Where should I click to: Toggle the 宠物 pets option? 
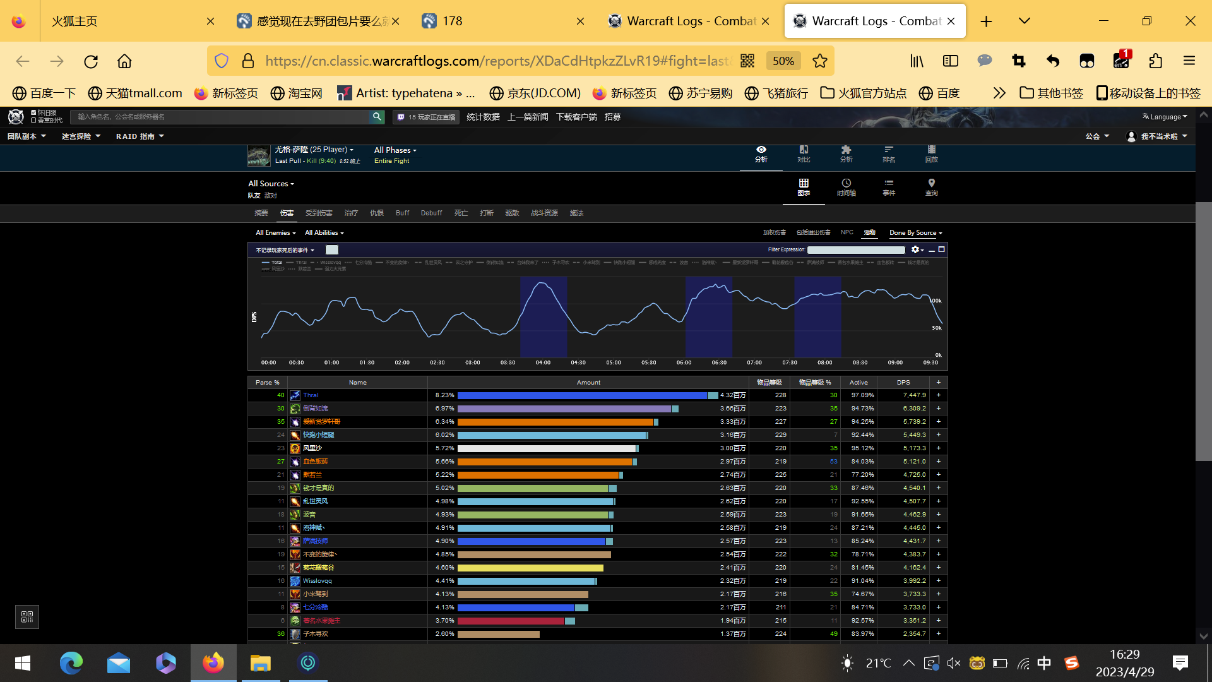pyautogui.click(x=869, y=232)
